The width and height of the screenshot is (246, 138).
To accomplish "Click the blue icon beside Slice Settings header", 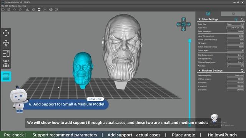I will coord(236,19).
